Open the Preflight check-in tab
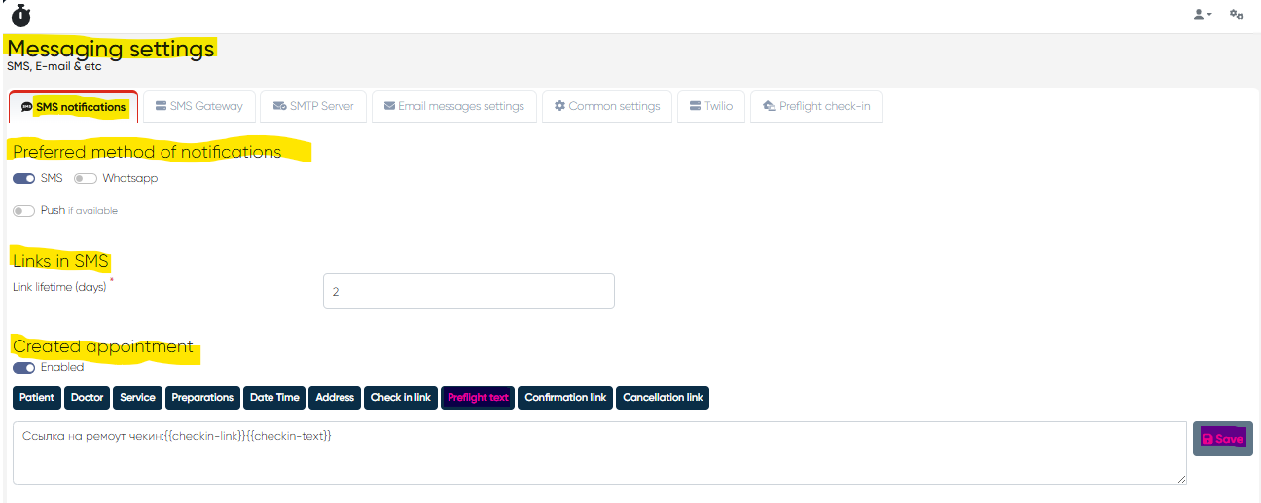The height and width of the screenshot is (503, 1261). click(x=815, y=106)
